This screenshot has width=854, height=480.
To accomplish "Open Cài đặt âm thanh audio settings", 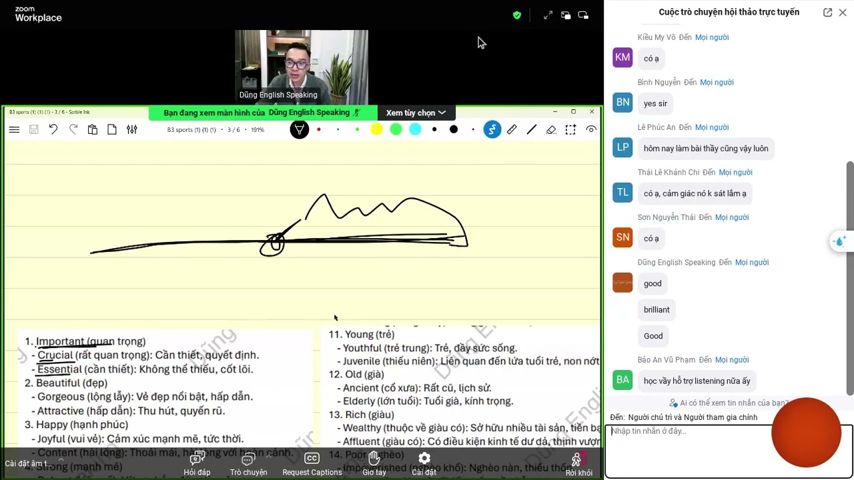I will [27, 463].
